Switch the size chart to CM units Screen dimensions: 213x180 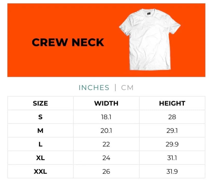[x=127, y=88]
